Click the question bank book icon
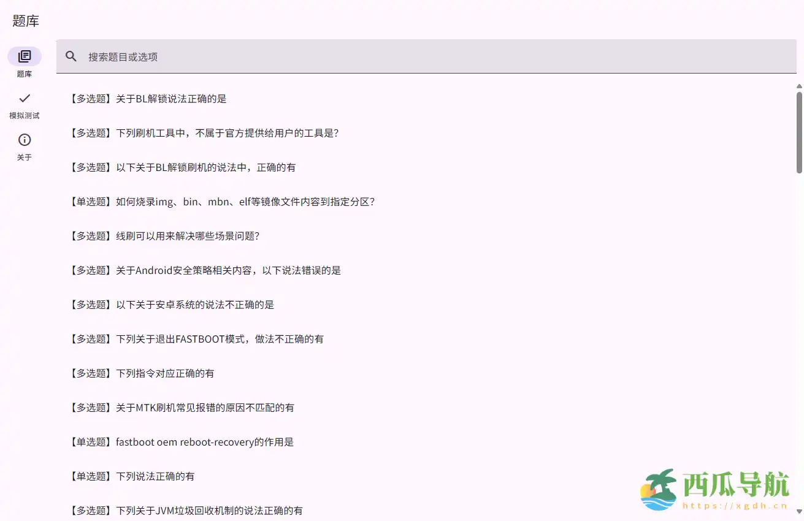This screenshot has height=521, width=804. [x=25, y=55]
